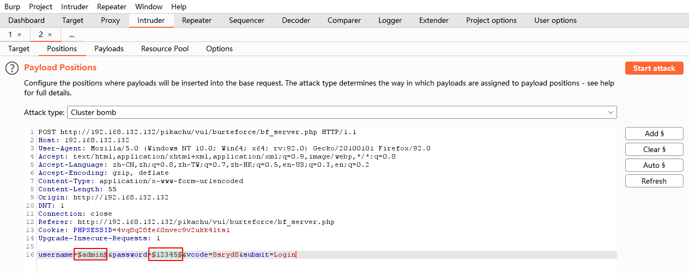Open the Project menu
689x273 pixels.
[41, 7]
